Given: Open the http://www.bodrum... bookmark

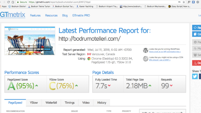Looking at the screenshot, I should 131,6.
